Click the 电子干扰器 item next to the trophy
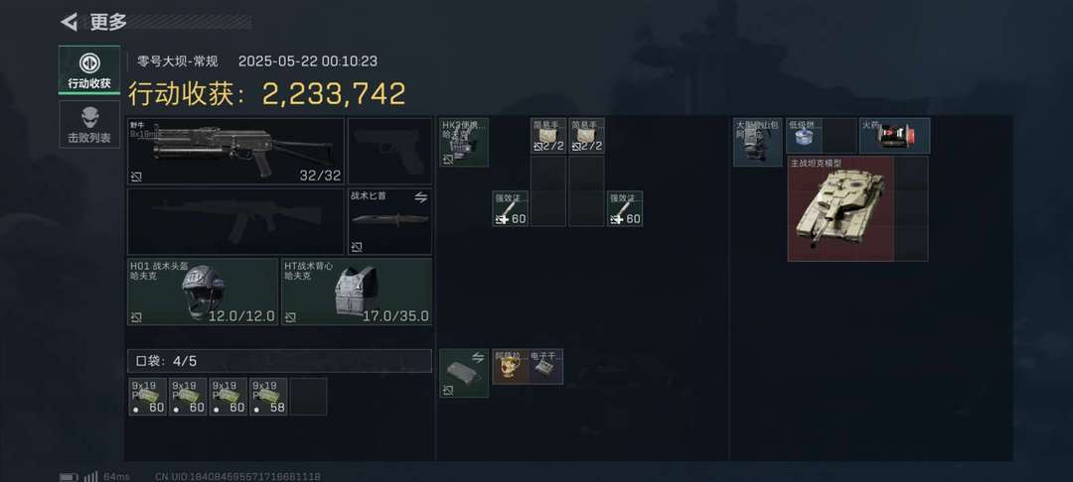This screenshot has width=1073, height=482. 546,367
